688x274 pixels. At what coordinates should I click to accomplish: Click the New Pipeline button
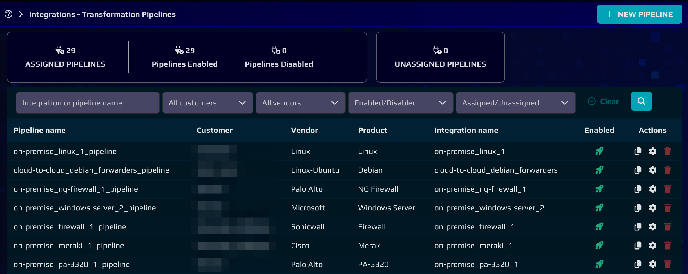coord(639,14)
